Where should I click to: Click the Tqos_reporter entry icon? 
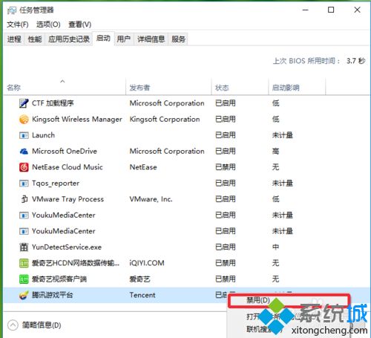(24, 183)
